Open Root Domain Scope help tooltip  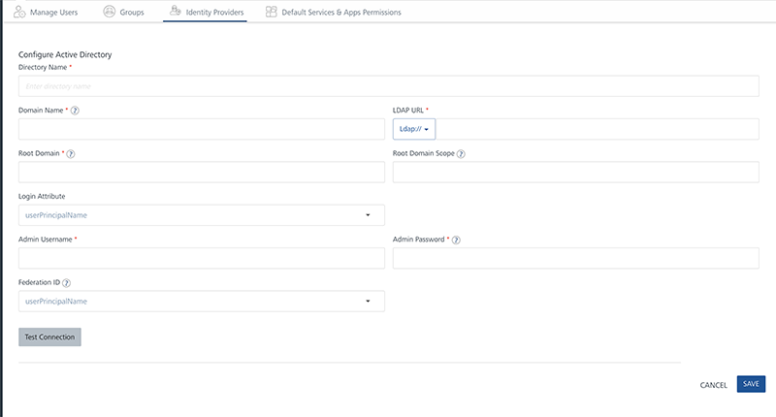click(461, 153)
